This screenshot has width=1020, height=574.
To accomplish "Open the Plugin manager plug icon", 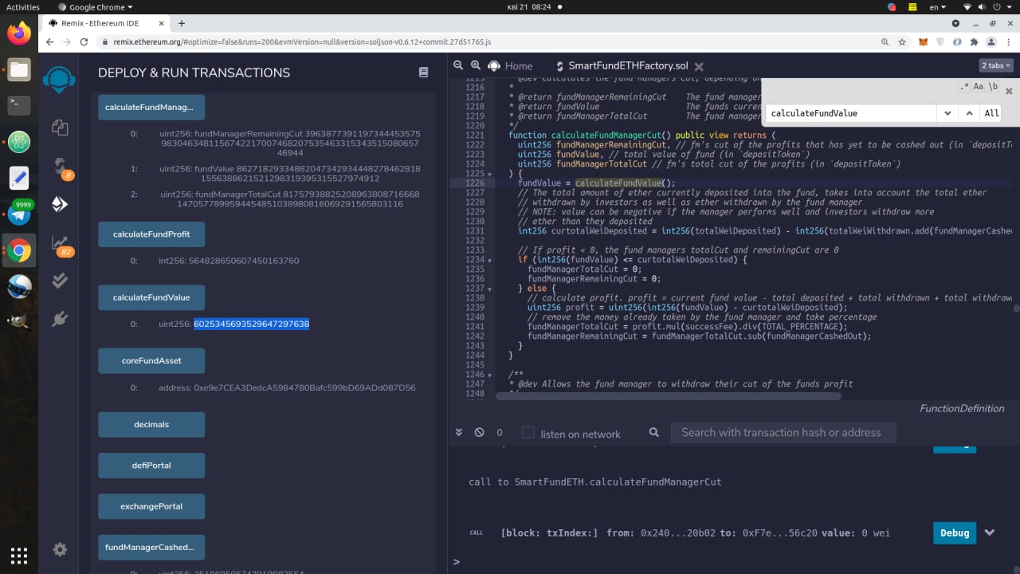I will (x=60, y=320).
